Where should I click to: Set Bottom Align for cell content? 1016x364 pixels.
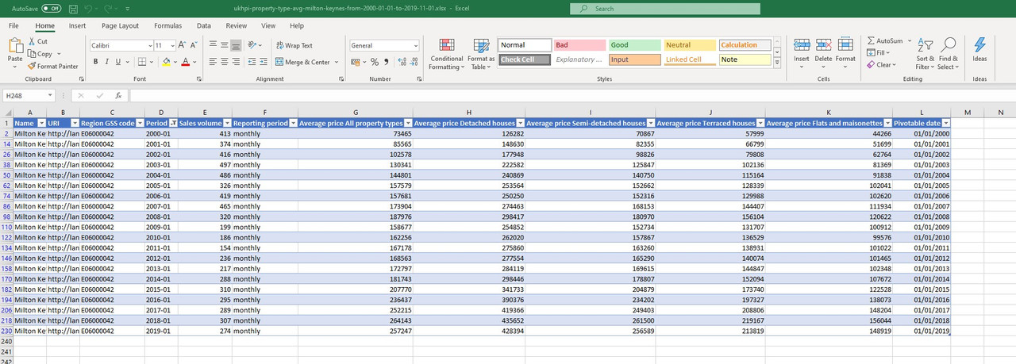click(x=237, y=45)
